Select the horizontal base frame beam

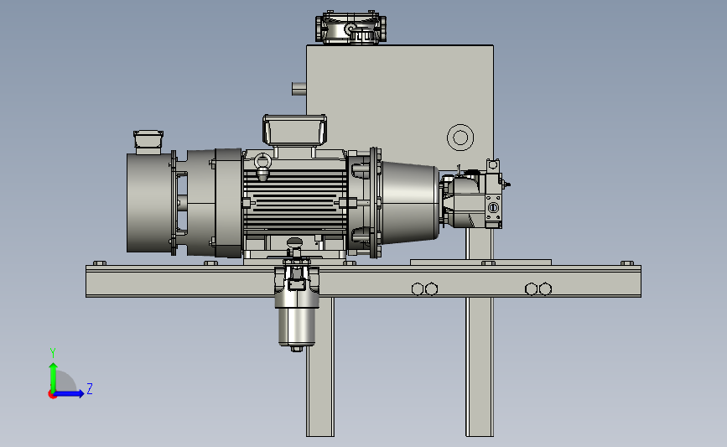(364, 281)
